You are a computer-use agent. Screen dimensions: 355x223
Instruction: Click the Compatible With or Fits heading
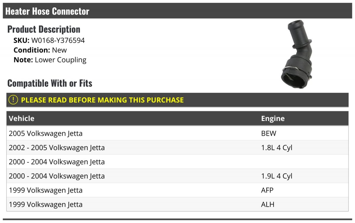pos(50,83)
